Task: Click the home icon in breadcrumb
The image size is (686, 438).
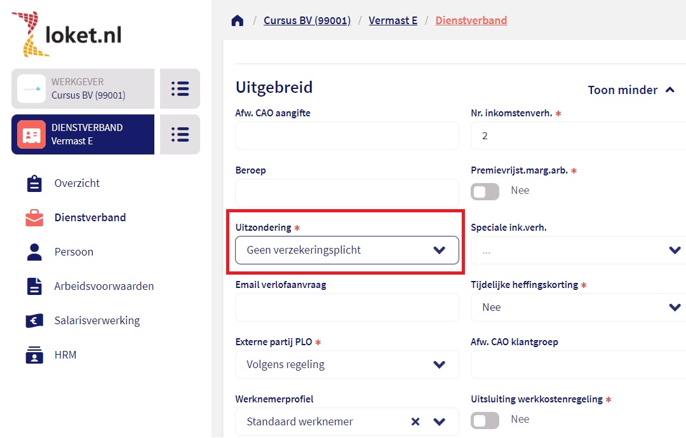Action: pos(238,20)
